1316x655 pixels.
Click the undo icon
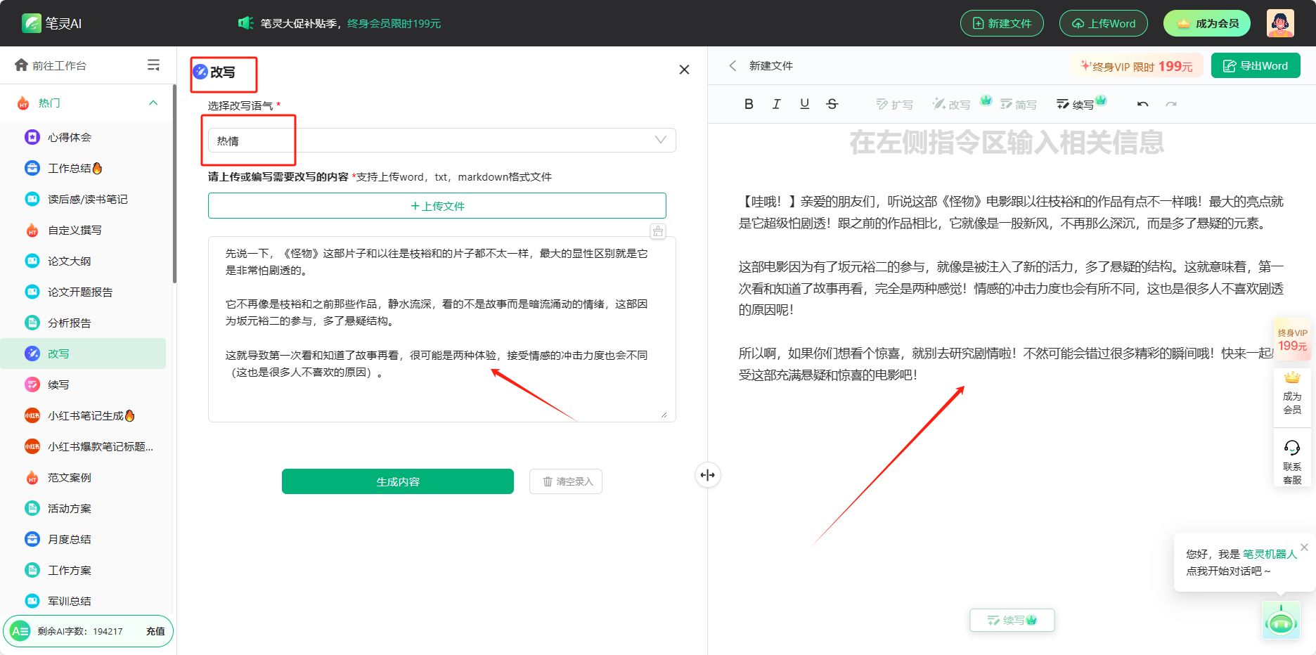point(1142,104)
